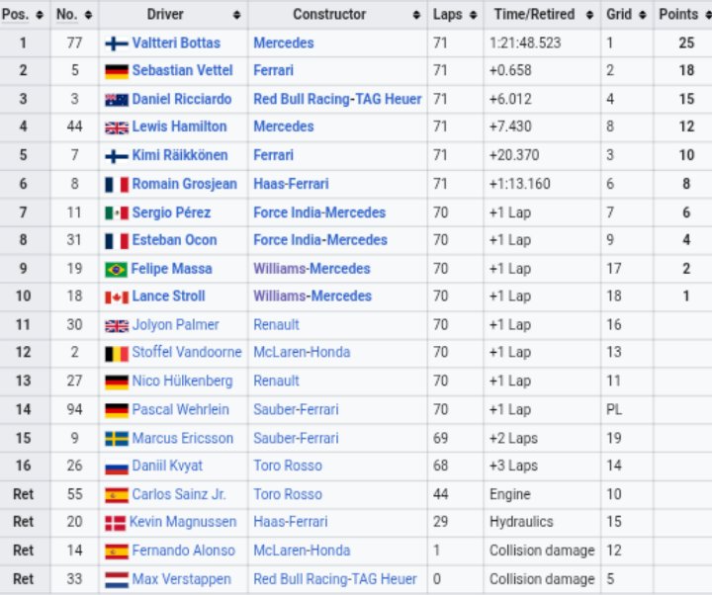Sort by Grid column sort arrows
712x595 pixels.
click(642, 15)
